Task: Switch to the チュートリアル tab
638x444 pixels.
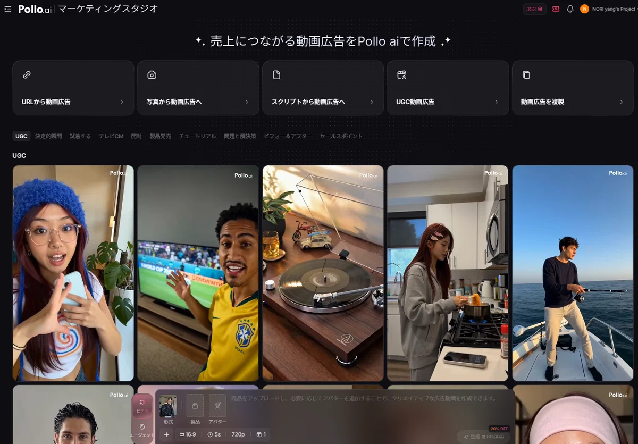Action: coord(197,136)
